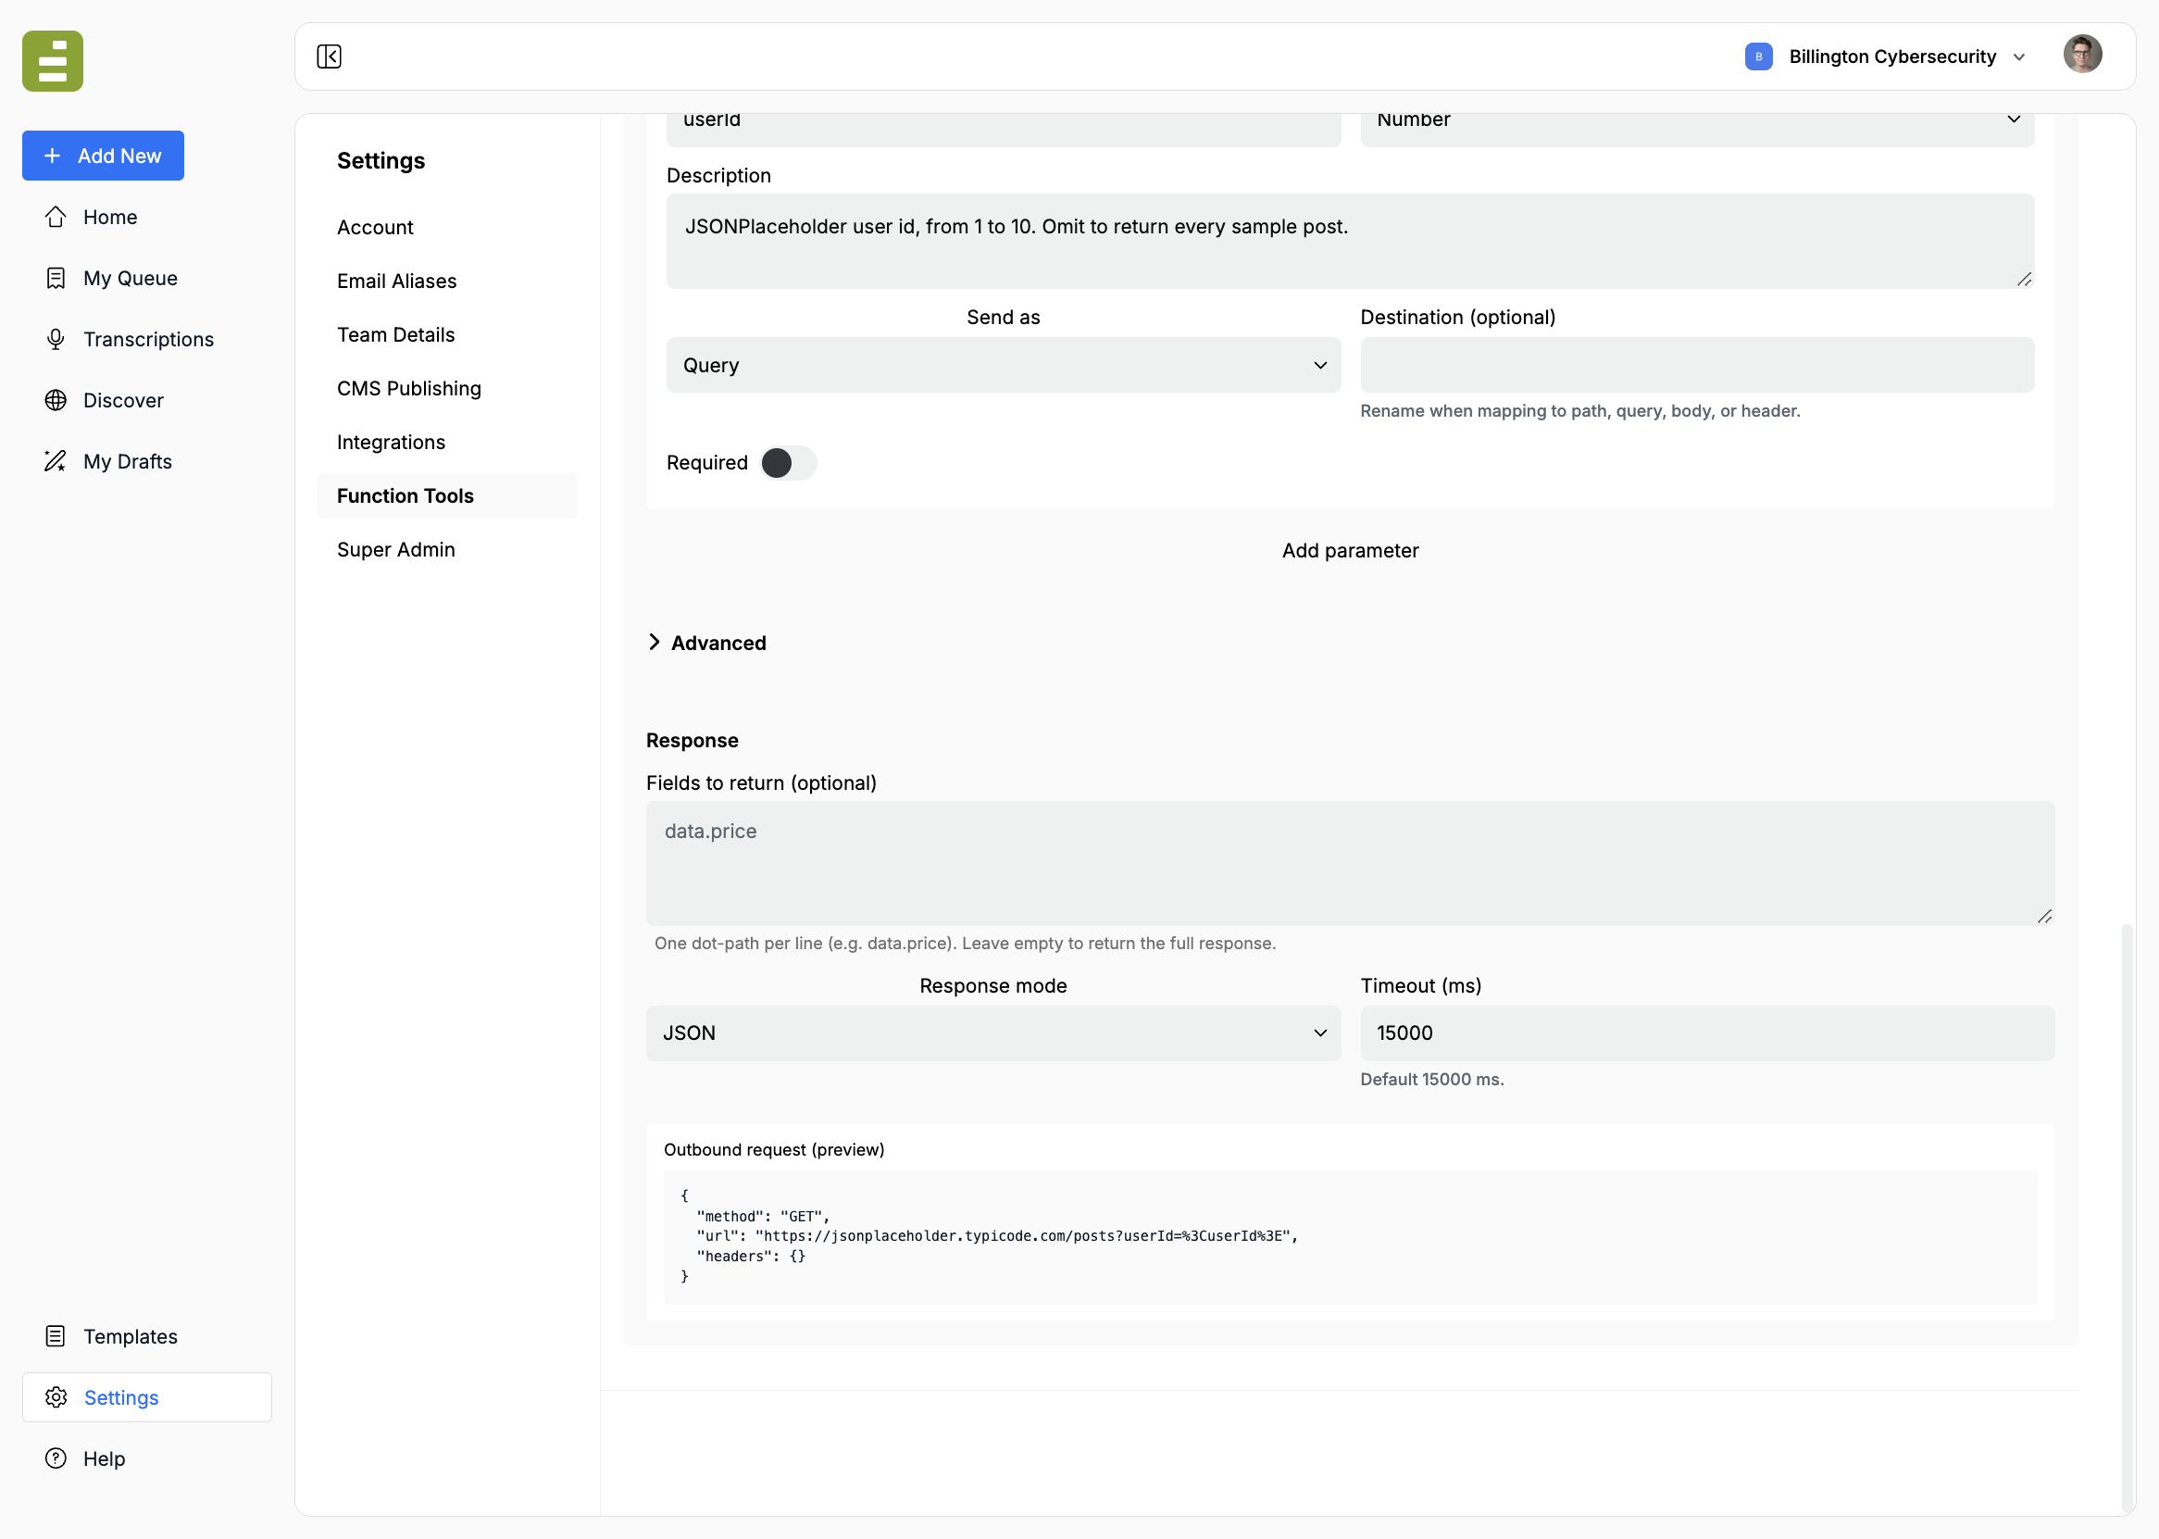Click the Fields to return textarea

(x=1350, y=863)
